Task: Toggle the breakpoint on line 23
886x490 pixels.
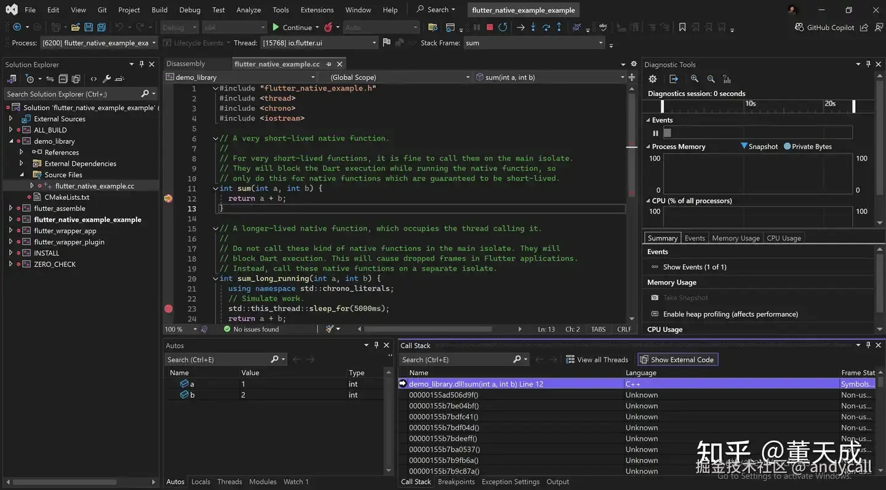Action: (x=169, y=309)
